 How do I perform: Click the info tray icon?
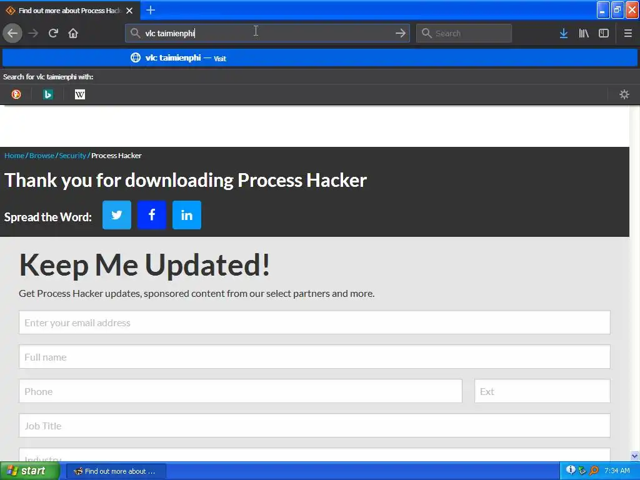pyautogui.click(x=571, y=470)
